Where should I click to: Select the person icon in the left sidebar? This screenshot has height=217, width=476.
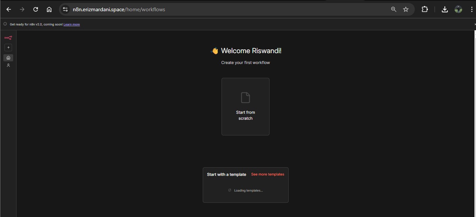(x=8, y=65)
